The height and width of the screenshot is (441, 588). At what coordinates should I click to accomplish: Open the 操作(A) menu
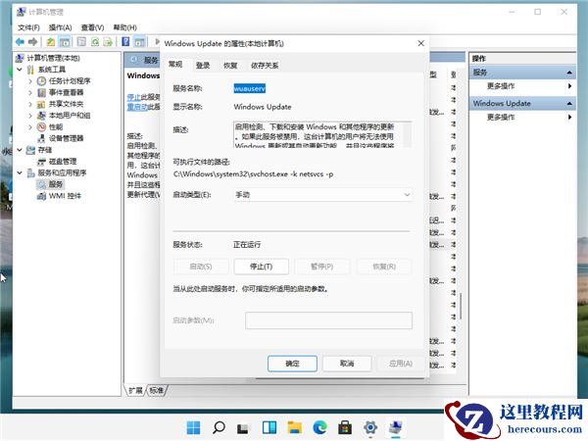(x=61, y=27)
